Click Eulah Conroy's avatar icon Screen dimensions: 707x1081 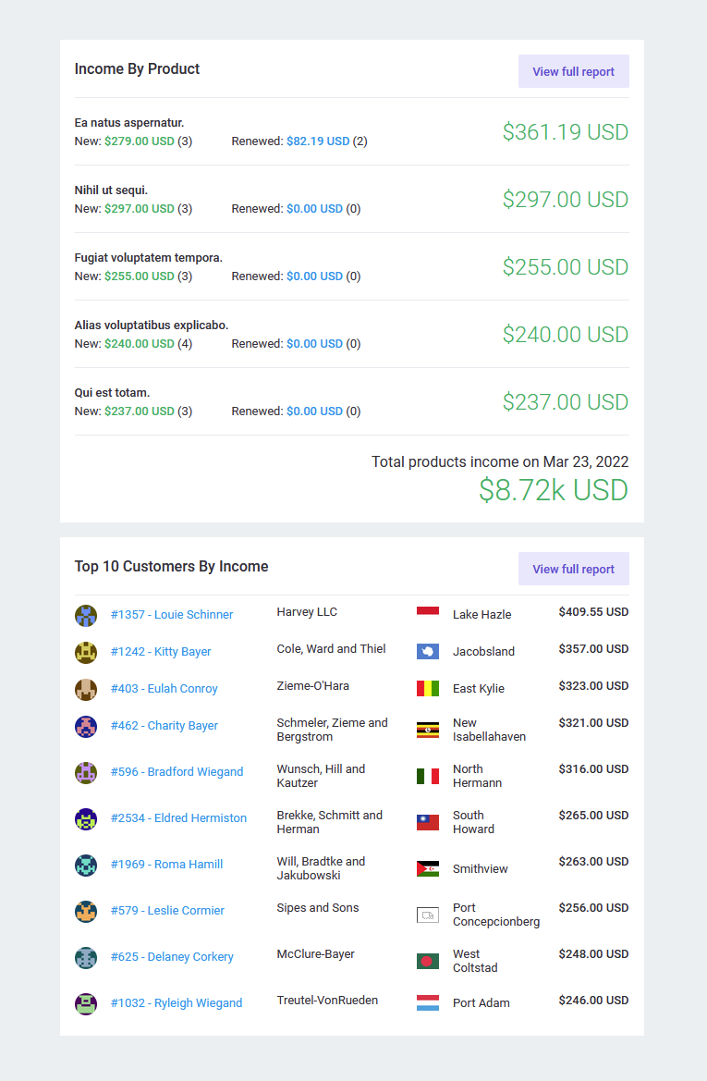coord(85,690)
